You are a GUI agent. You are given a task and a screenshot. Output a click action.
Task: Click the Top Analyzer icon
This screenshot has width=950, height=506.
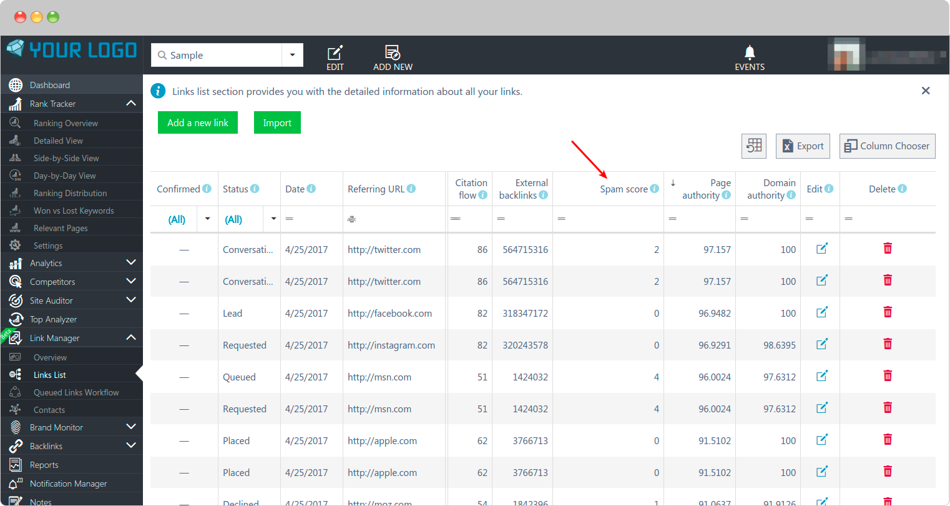(x=16, y=319)
